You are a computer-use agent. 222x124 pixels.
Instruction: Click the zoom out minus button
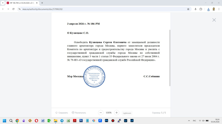[x=101, y=113]
